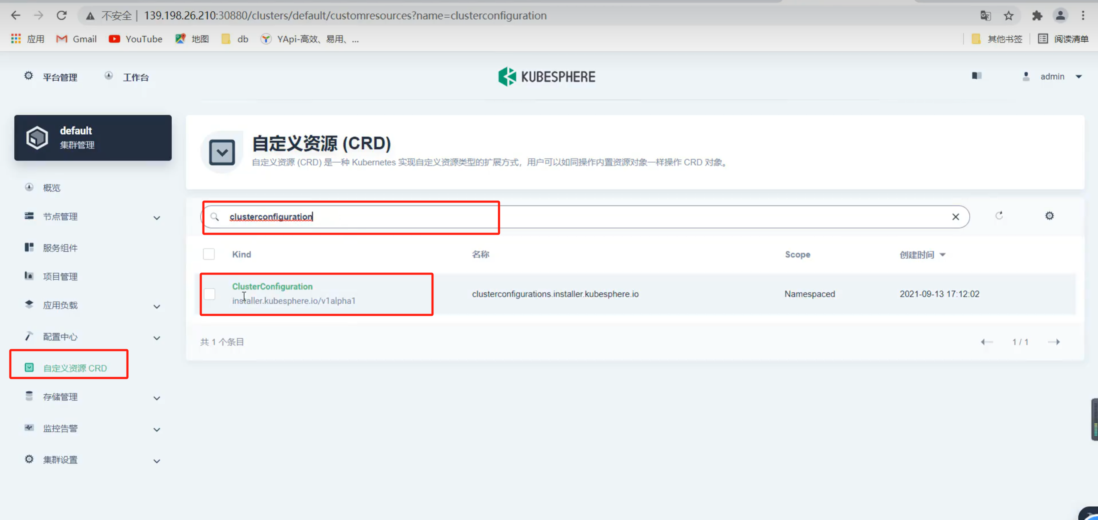Screen dimensions: 1098x520
Task: Open the Chrome profile avatar icon
Action: click(1060, 15)
